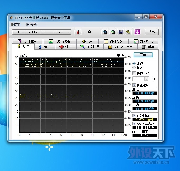The width and height of the screenshot is (180, 171).
Task: Click the HD Tune title bar app icon
Action: (x=11, y=18)
